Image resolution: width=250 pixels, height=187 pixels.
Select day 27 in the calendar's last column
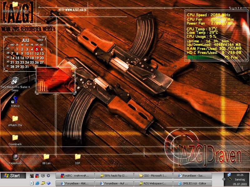pos(42,62)
